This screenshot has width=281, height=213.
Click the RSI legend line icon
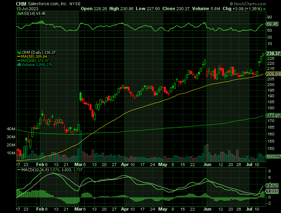(x=19, y=13)
